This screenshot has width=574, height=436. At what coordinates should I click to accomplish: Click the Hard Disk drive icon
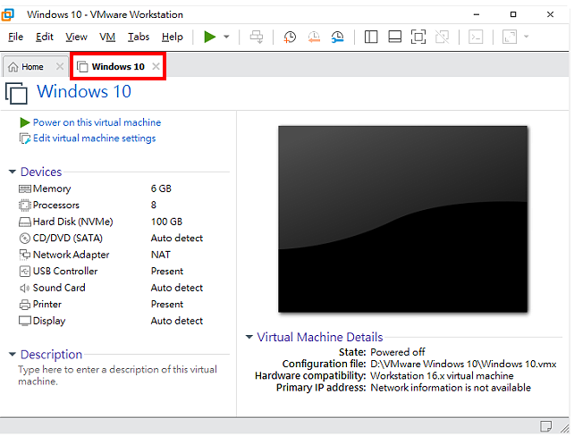tap(24, 222)
